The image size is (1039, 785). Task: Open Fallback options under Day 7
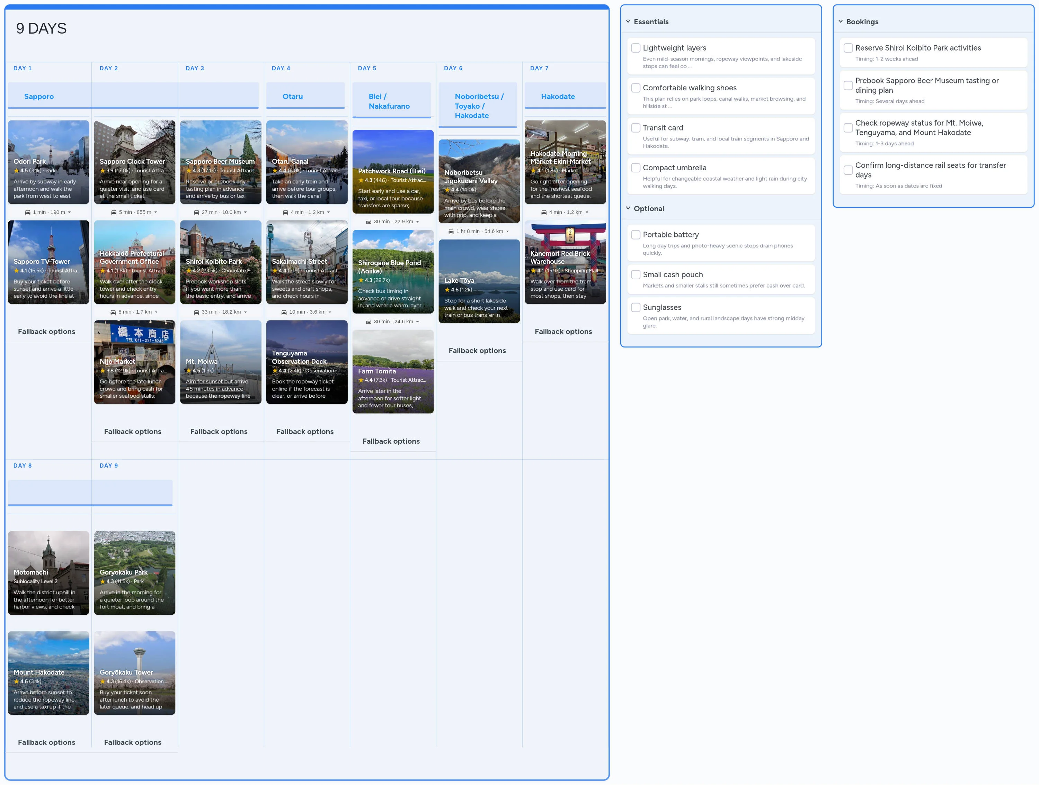click(x=563, y=332)
